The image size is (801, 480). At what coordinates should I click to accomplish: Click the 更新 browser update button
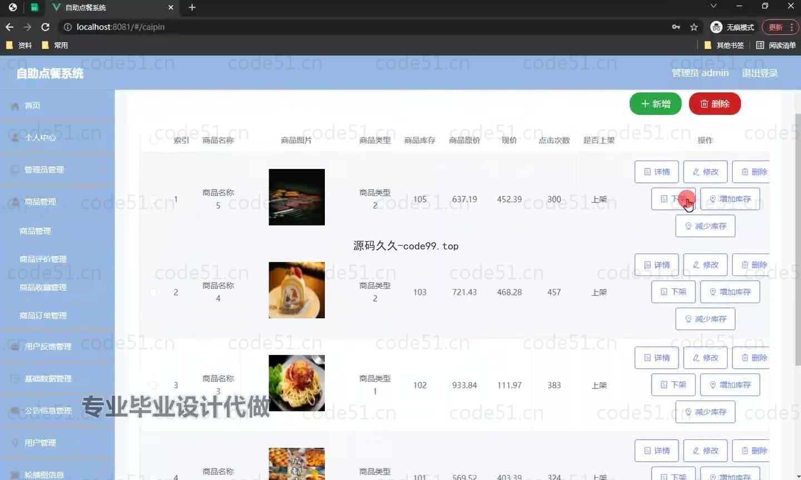point(780,27)
